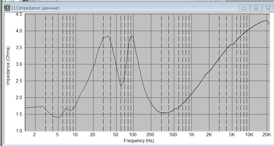The image size is (274, 146).
Task: Click the '3.5' impedance axis value
Action: tap(19, 47)
